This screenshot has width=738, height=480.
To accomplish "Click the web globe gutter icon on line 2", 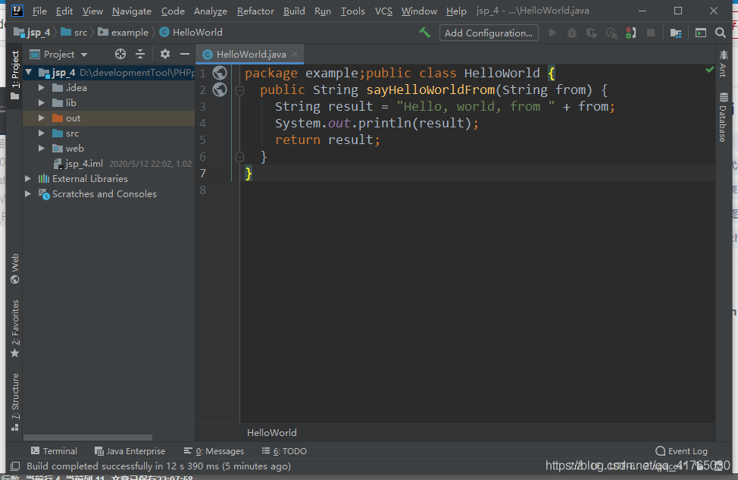I will pos(220,89).
